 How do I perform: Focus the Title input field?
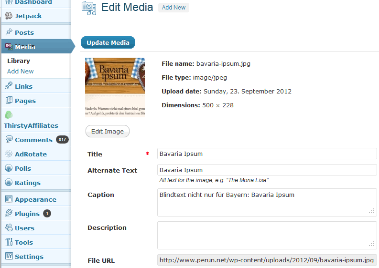click(267, 154)
